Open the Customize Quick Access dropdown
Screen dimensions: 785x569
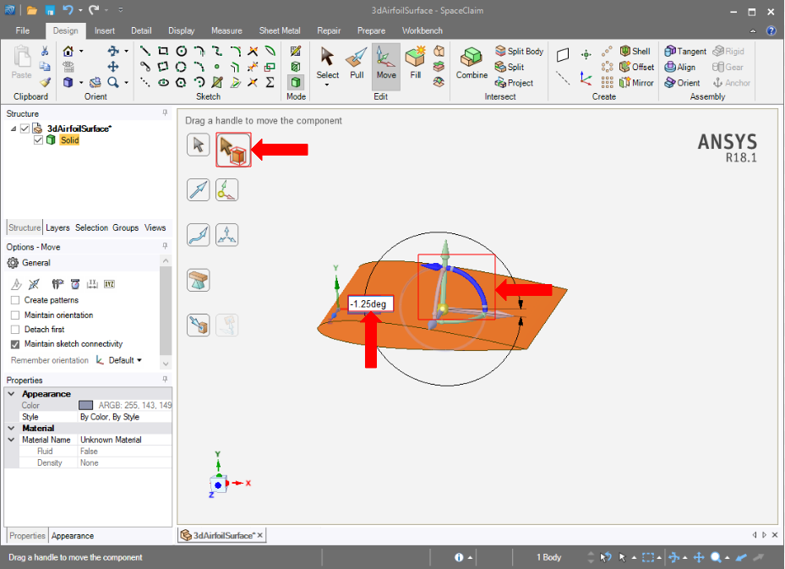pos(121,9)
